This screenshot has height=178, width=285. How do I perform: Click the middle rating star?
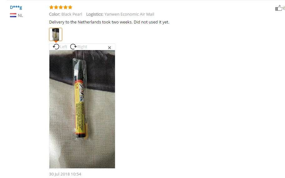click(x=61, y=7)
